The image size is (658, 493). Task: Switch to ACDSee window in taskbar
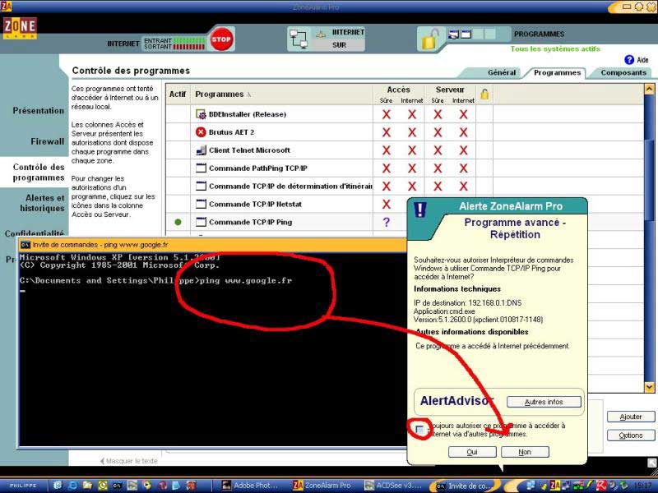392,486
